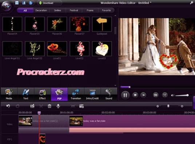Select the Flower04 thumbnail

pyautogui.click(x=12, y=24)
